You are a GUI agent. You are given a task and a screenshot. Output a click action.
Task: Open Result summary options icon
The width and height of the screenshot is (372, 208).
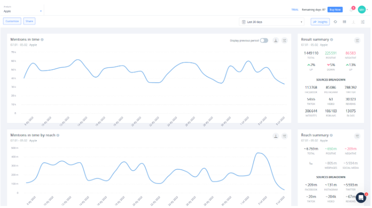tap(357, 40)
